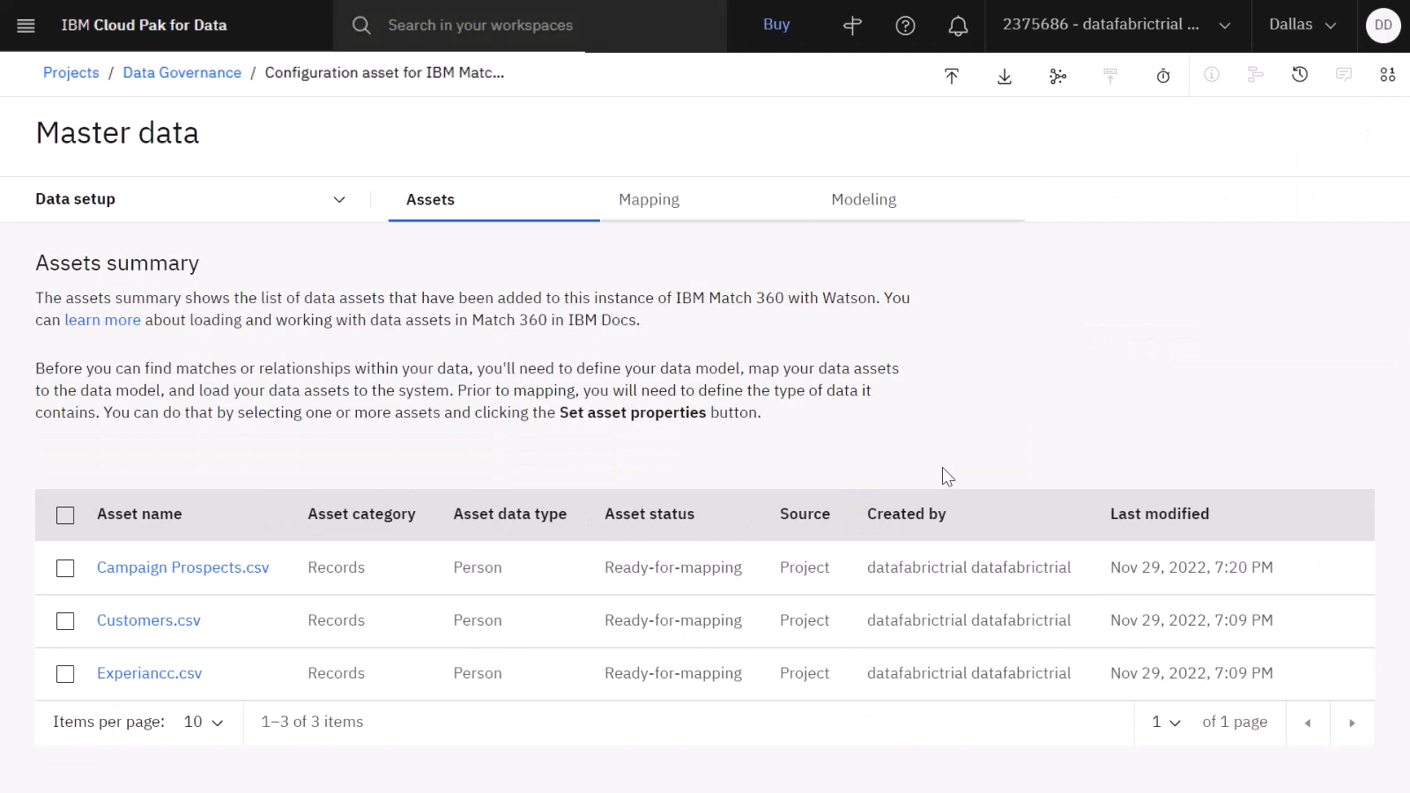This screenshot has width=1410, height=793.
Task: Click the Buy link
Action: (776, 25)
